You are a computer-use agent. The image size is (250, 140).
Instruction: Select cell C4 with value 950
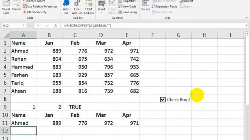(75, 67)
